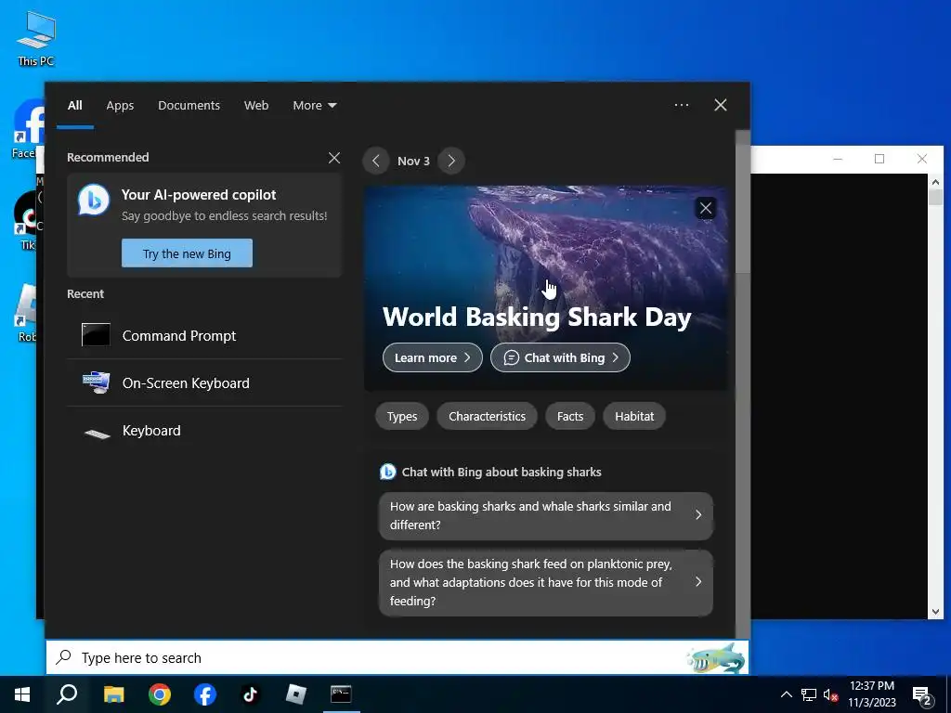The height and width of the screenshot is (713, 951).
Task: Select the All search tab
Action: 75,106
